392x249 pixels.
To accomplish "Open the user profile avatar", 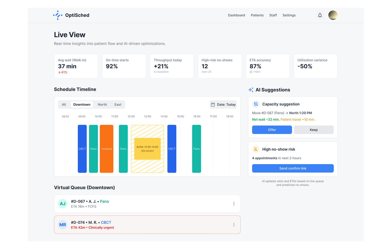I will [x=333, y=15].
